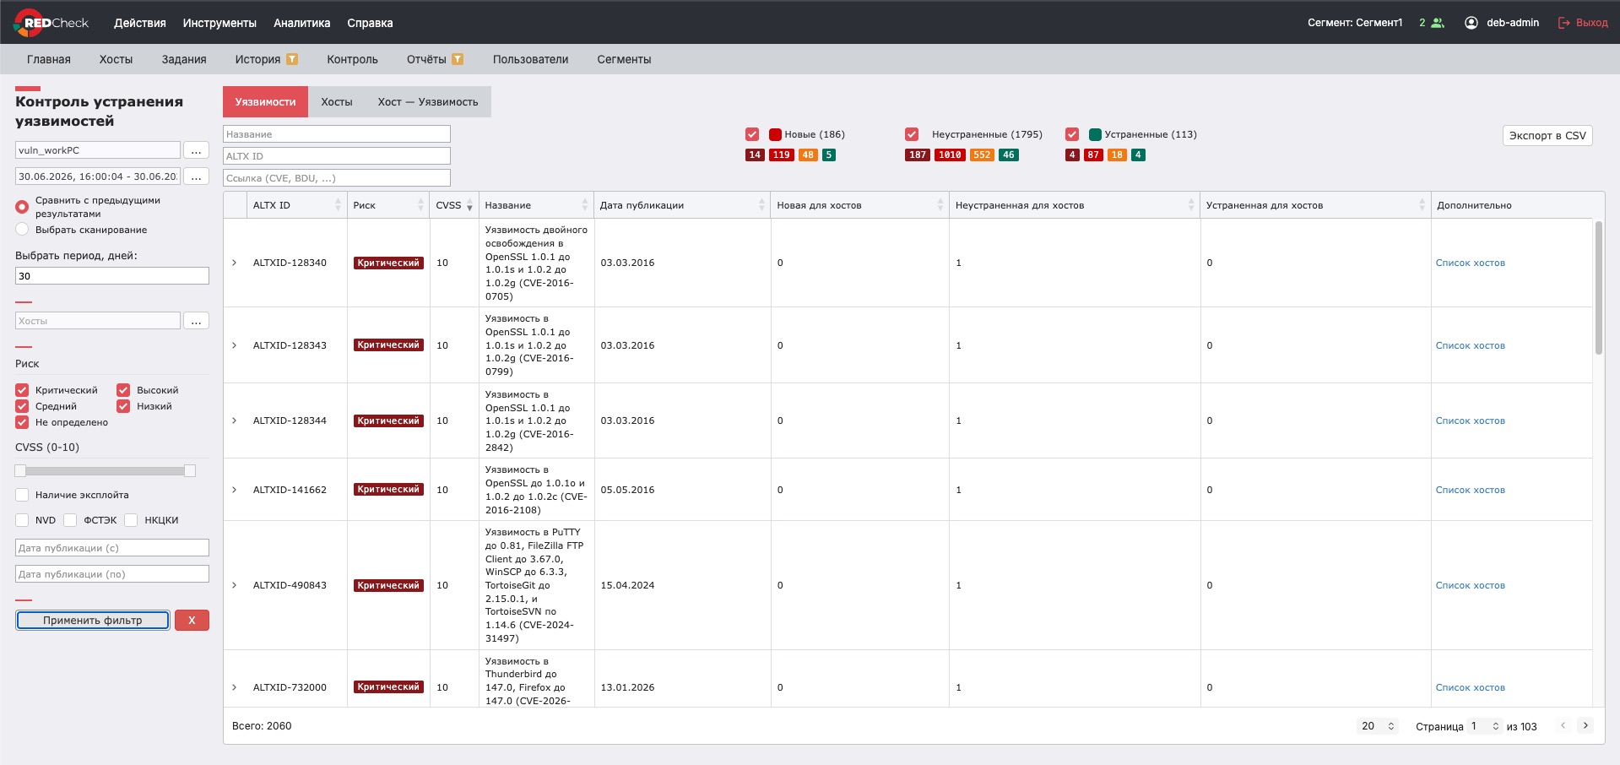Toggle the Устраненные (113) checkbox
The height and width of the screenshot is (765, 1620).
(x=1072, y=134)
